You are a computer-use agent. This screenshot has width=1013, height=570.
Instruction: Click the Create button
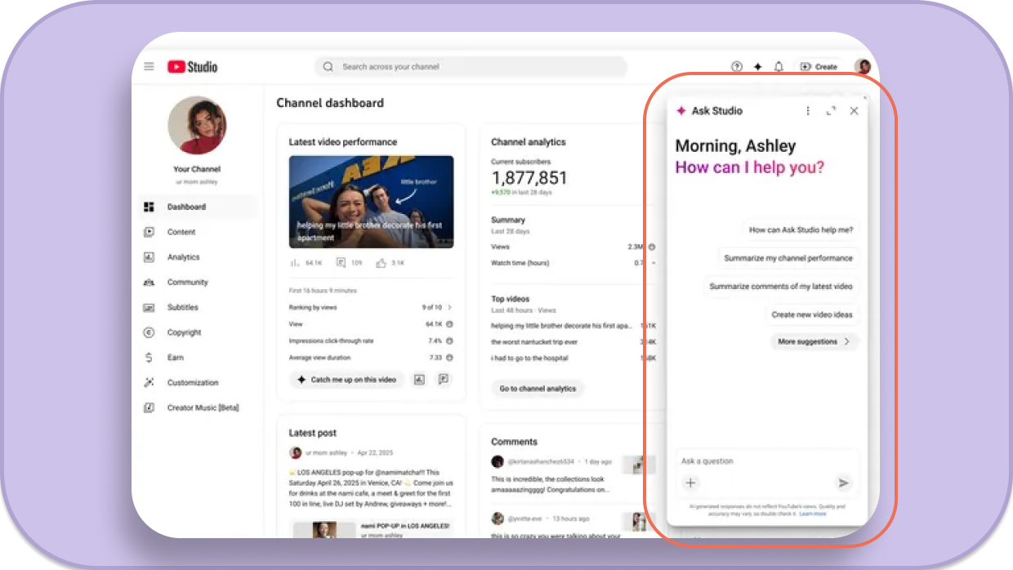coord(819,67)
